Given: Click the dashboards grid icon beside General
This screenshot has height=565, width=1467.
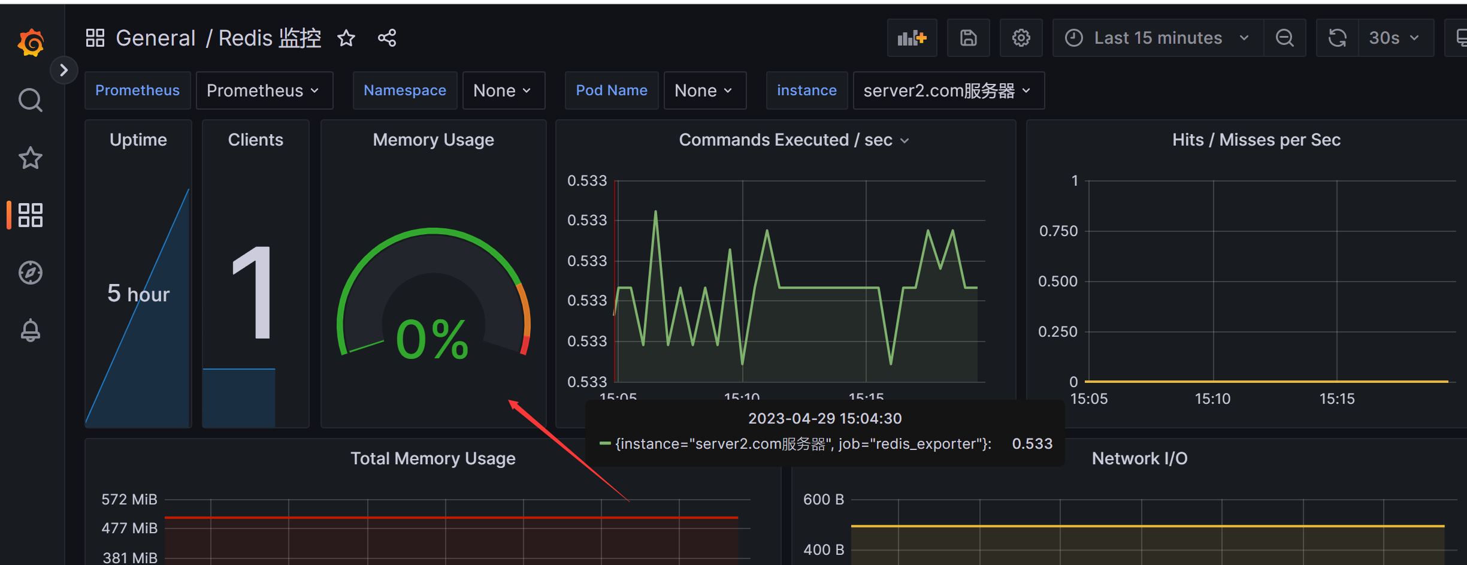Looking at the screenshot, I should point(95,38).
